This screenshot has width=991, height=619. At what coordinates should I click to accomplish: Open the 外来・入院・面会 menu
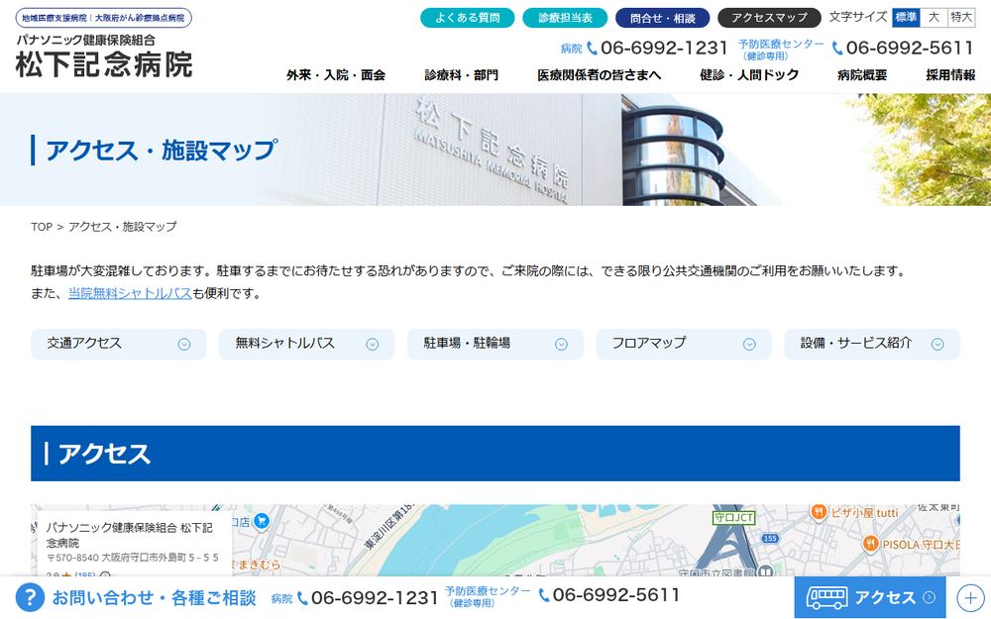336,75
